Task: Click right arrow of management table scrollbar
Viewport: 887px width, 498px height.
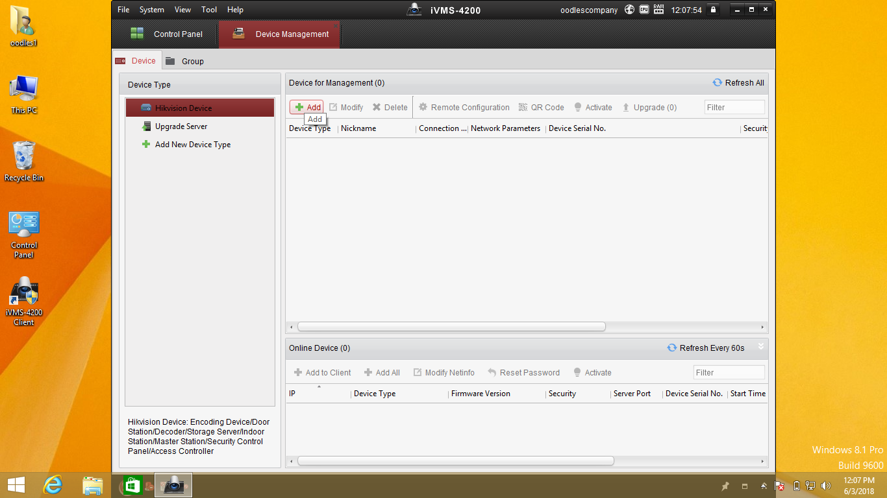Action: coord(763,327)
